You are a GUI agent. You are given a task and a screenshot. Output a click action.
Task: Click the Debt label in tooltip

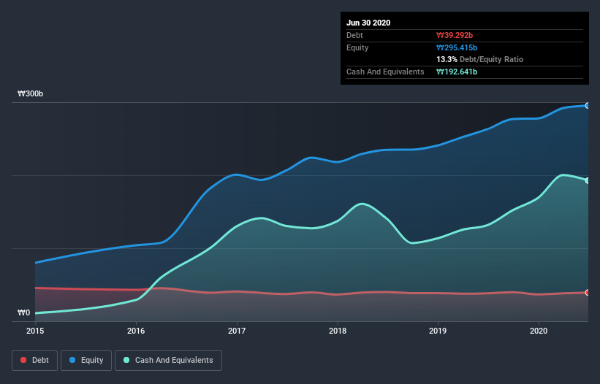point(354,35)
